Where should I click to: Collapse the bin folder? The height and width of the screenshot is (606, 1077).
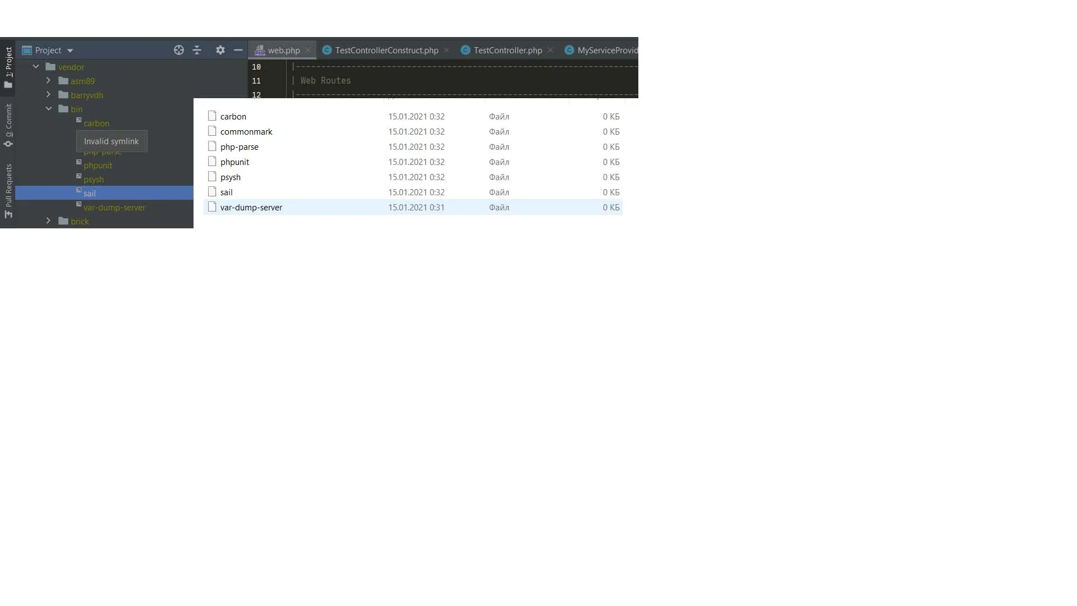coord(48,109)
